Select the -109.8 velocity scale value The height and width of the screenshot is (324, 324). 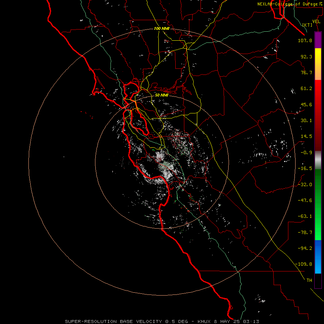click(303, 264)
